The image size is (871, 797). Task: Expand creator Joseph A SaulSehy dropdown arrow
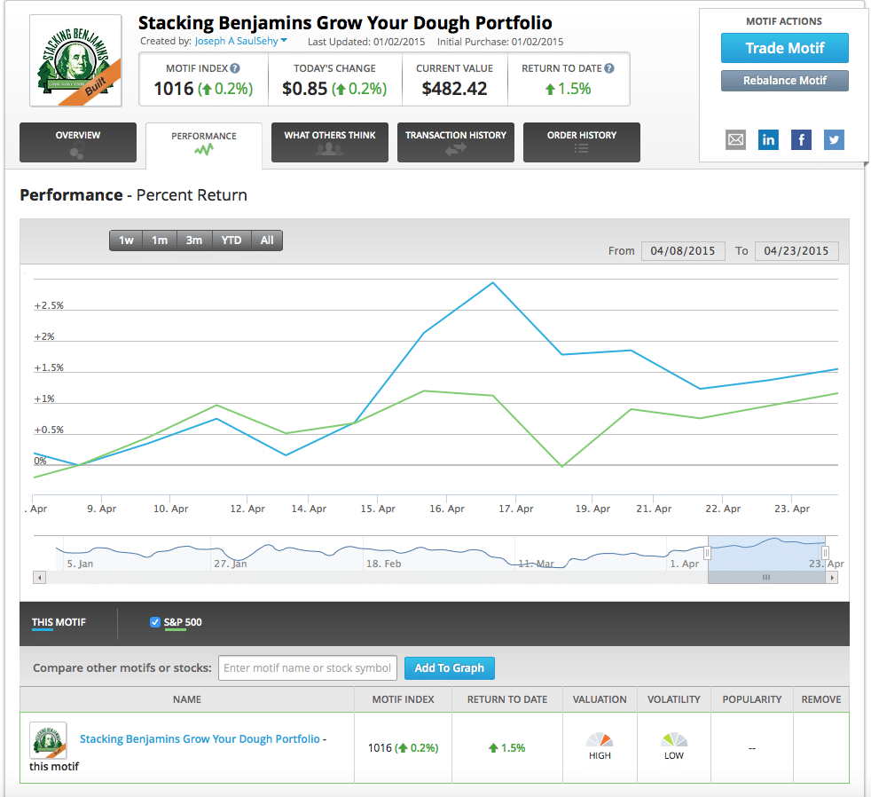point(284,41)
